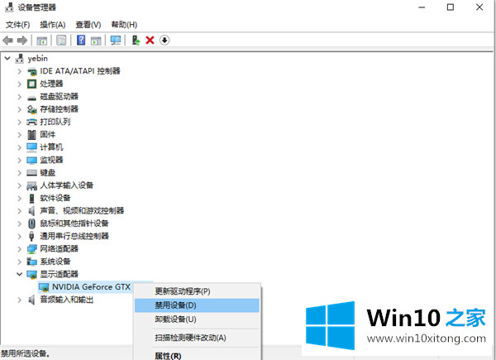This screenshot has width=496, height=360.
Task: Select the 系统设备 label
Action: coord(55,262)
